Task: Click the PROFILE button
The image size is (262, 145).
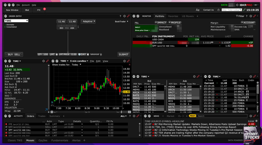Action: click(x=174, y=23)
